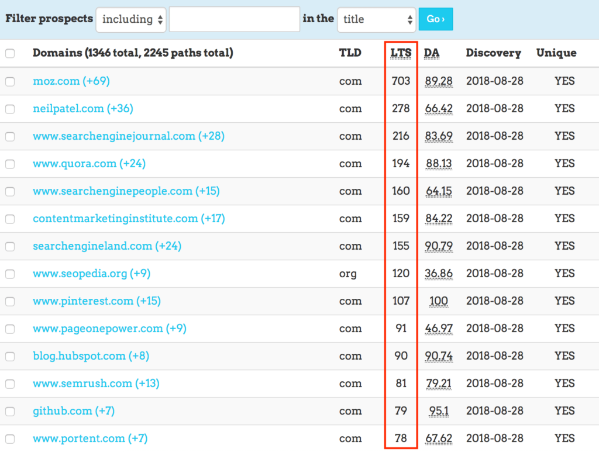
Task: Click into the empty filter text field
Action: pos(234,19)
